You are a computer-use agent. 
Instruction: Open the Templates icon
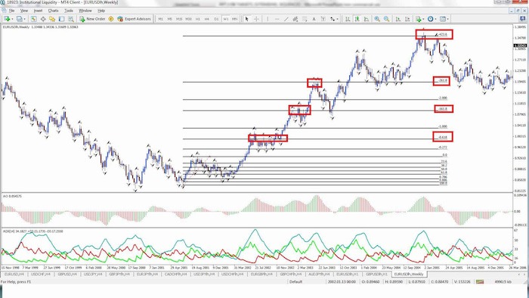(x=443, y=19)
